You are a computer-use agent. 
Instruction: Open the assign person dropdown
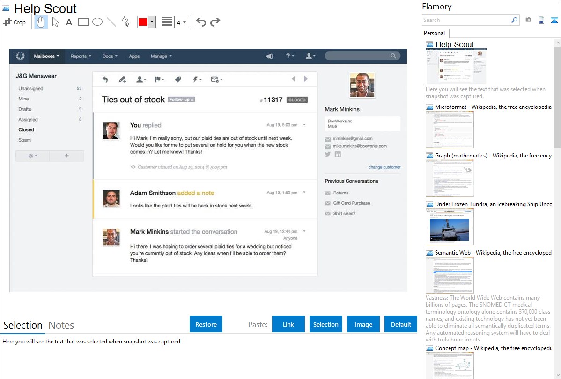coord(141,79)
